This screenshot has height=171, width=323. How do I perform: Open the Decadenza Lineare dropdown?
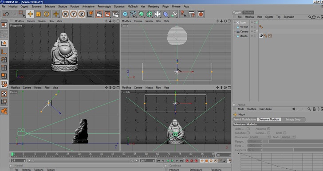259,137
